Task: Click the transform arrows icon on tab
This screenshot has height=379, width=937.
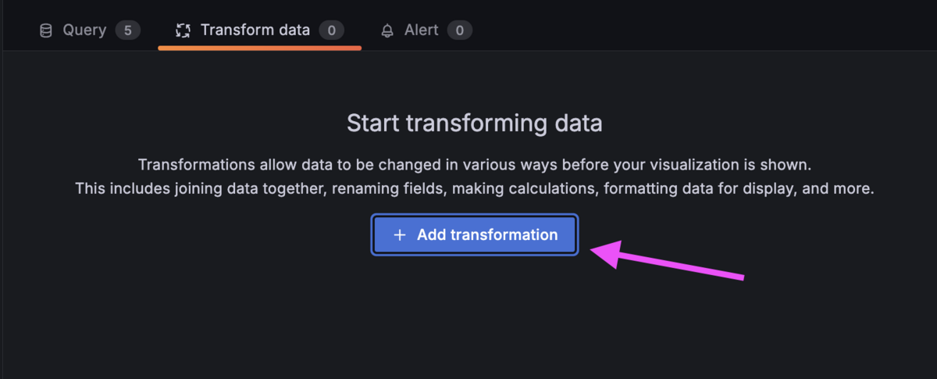Action: [x=183, y=30]
